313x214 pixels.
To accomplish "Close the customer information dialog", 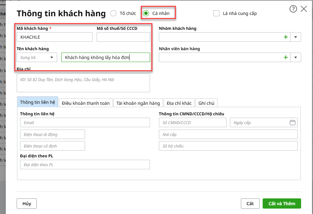I will coord(304,9).
